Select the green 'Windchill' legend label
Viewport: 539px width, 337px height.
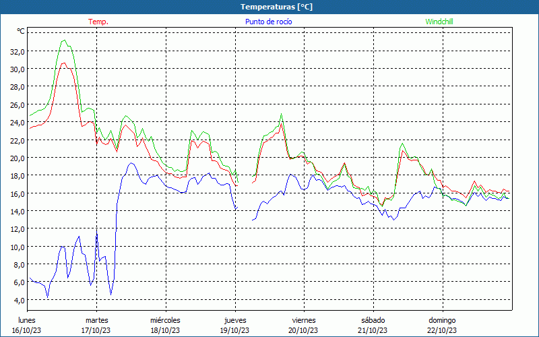click(x=439, y=22)
